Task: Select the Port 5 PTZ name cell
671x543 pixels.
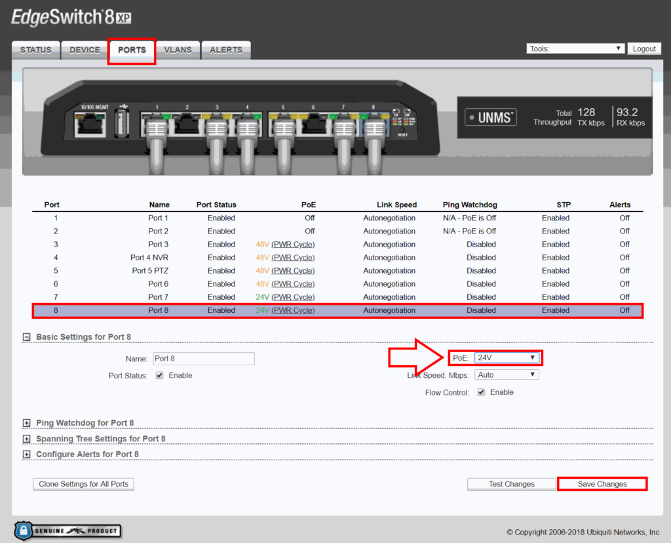Action: point(150,271)
